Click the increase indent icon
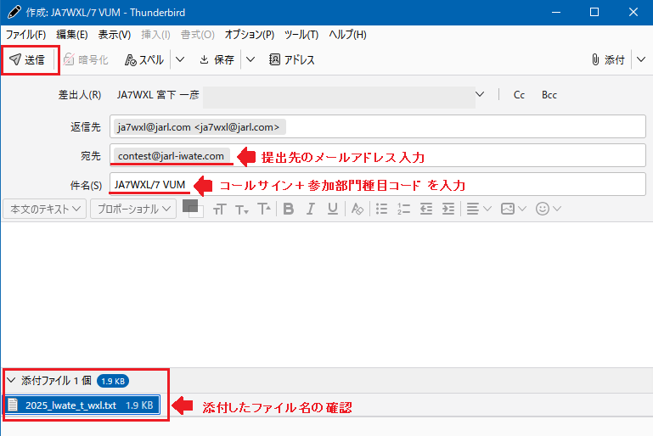 pos(448,209)
